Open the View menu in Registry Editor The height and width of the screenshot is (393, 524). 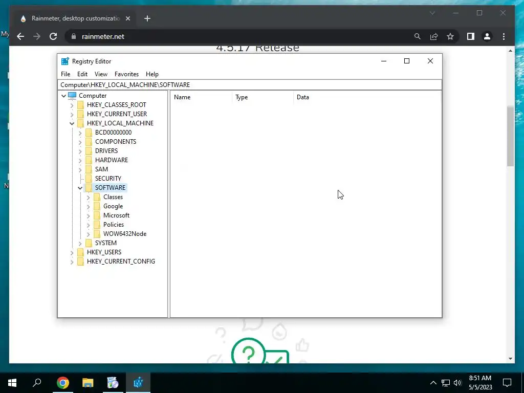pos(101,74)
